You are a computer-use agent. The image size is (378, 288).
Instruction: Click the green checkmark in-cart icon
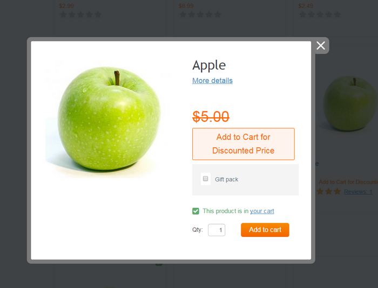coord(195,211)
